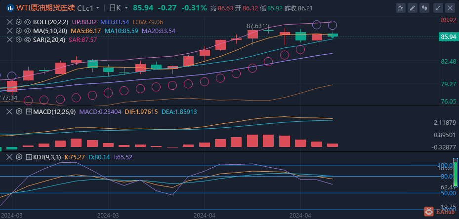The image size is (459, 219).
Task: Open settings gear for MA(5,10,20)
Action: [19, 31]
